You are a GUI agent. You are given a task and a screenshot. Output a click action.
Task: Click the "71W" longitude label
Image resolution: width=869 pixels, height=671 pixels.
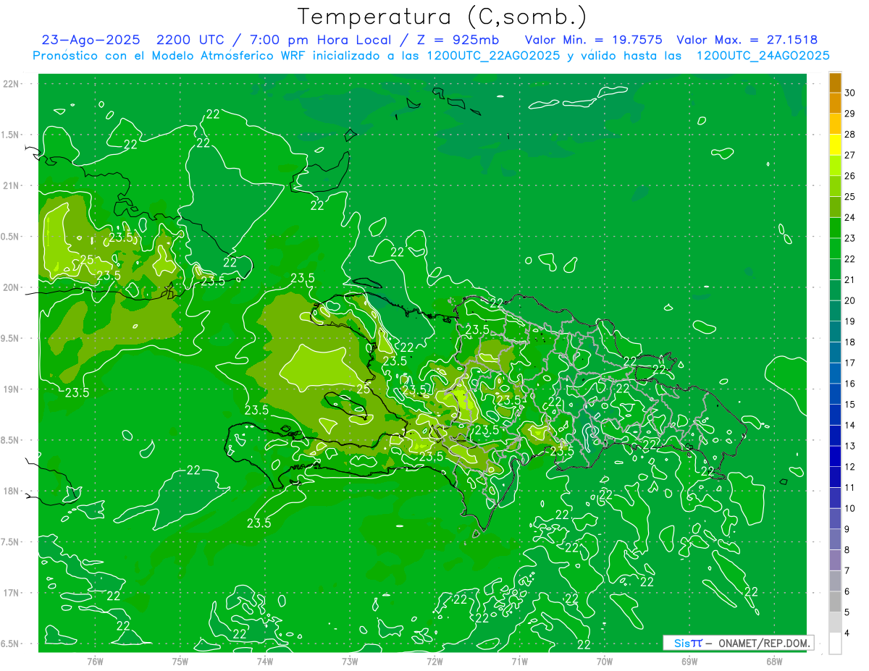tap(519, 661)
